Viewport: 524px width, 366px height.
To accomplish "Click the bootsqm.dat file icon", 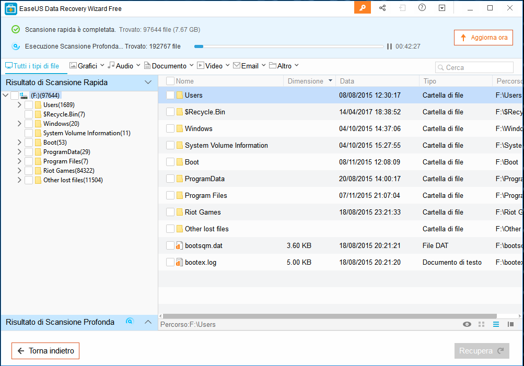I will [180, 246].
